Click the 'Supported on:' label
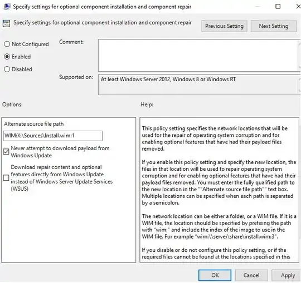 click(x=76, y=77)
